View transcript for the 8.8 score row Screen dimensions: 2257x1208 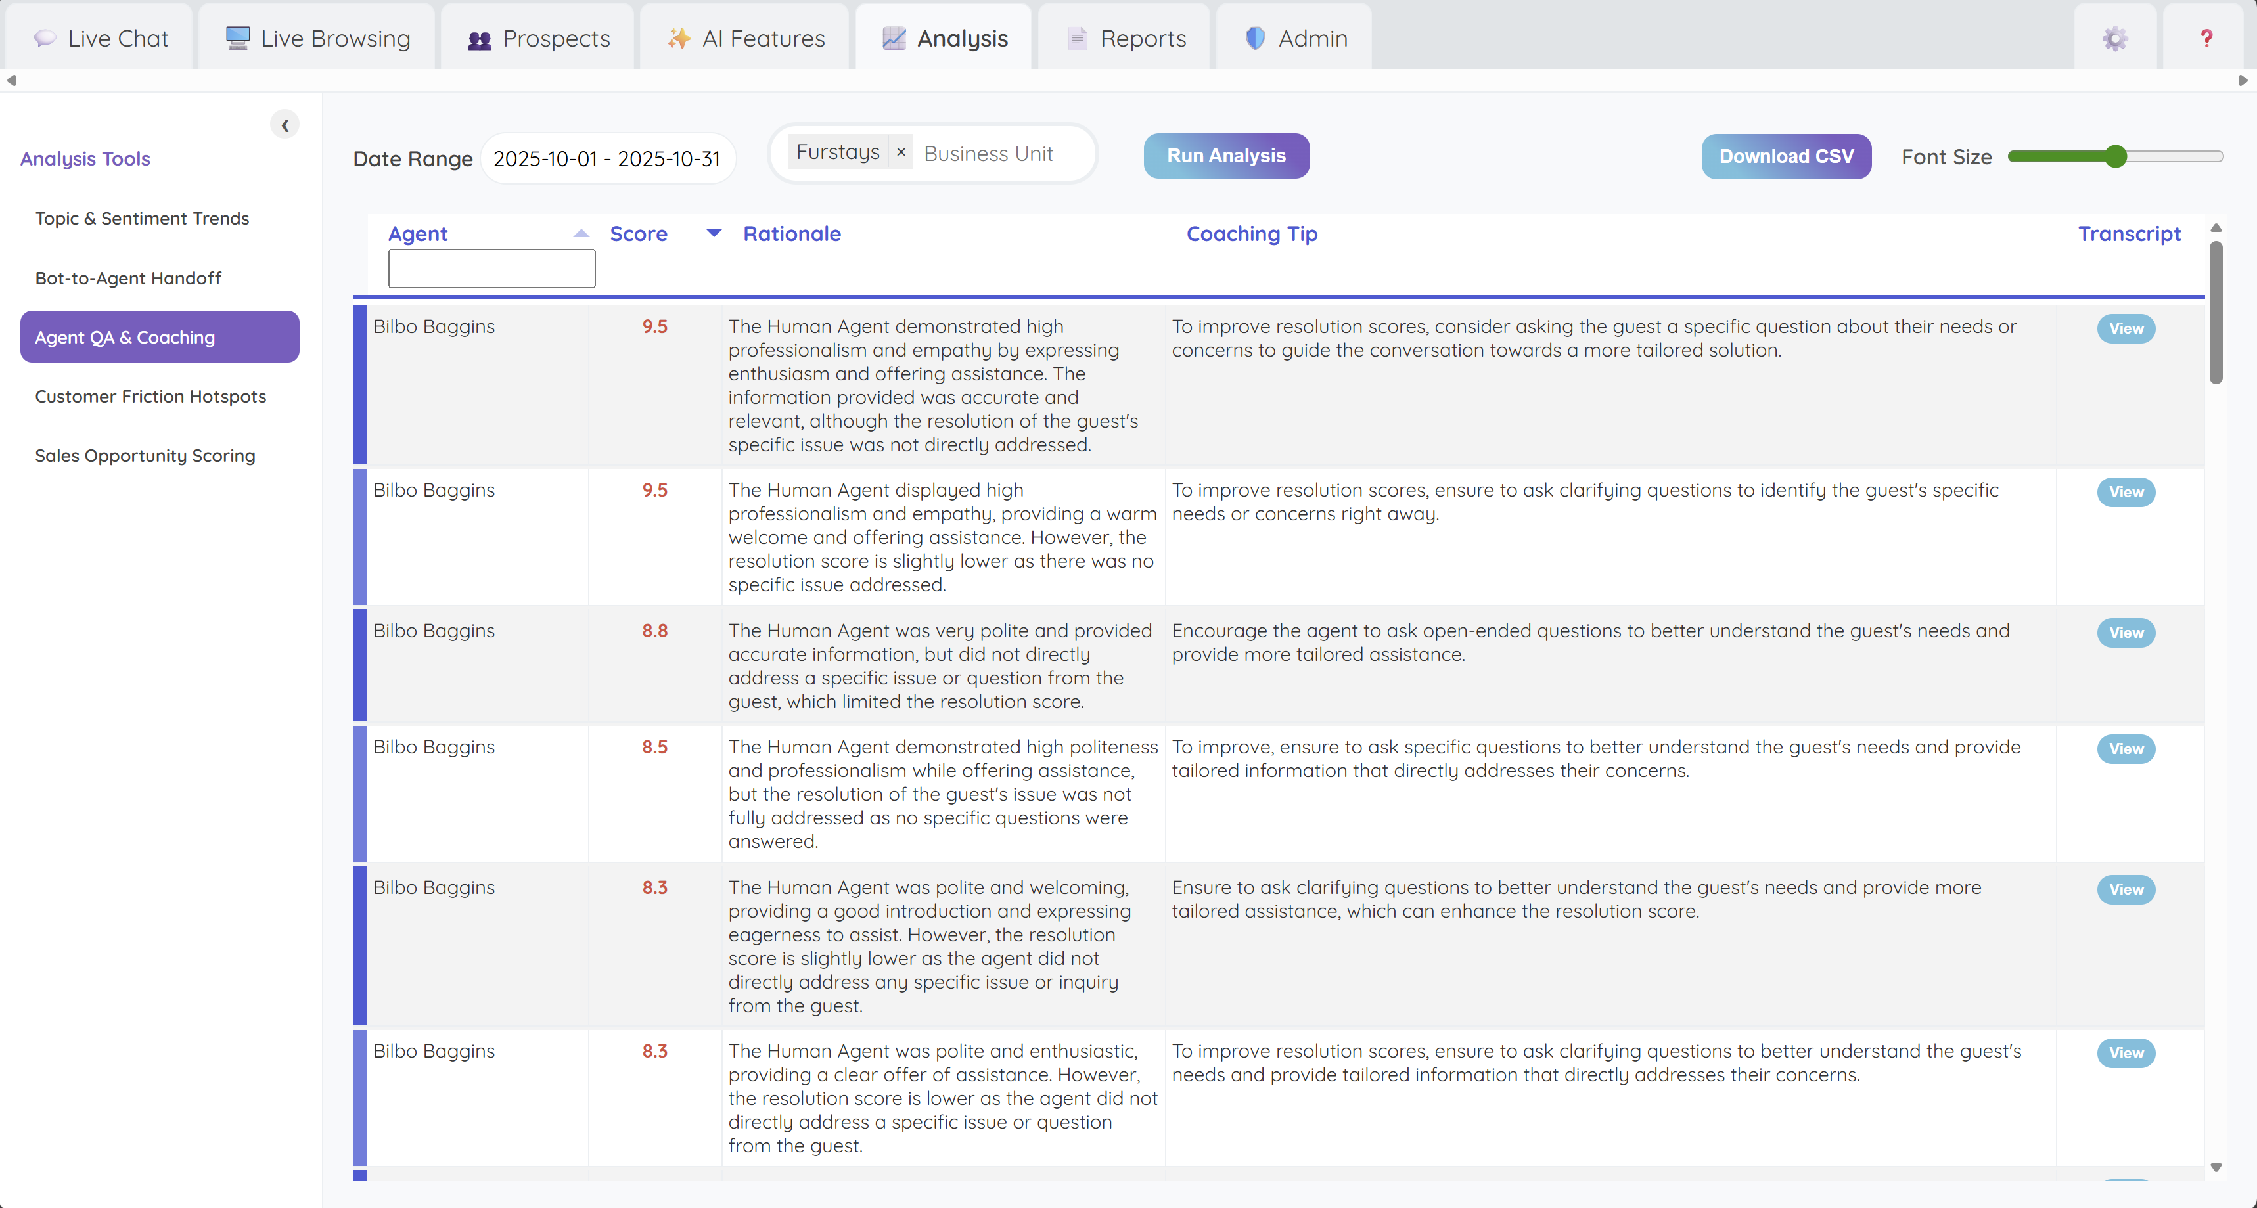point(2126,633)
